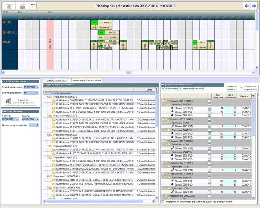Open the Seuil des propositions date dropdown

click(38, 87)
